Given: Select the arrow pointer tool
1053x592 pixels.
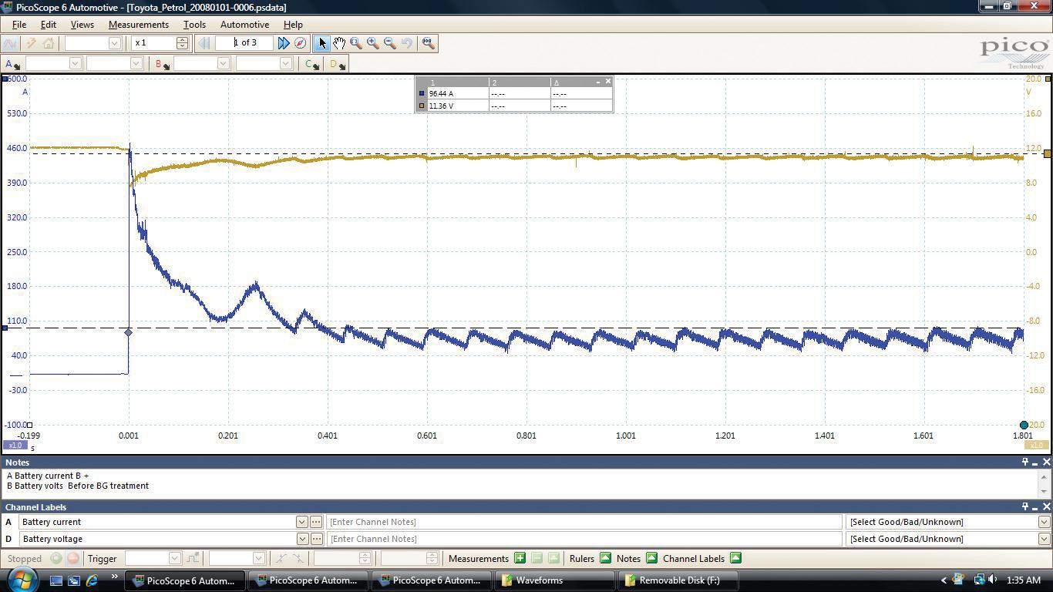Looking at the screenshot, I should point(322,43).
